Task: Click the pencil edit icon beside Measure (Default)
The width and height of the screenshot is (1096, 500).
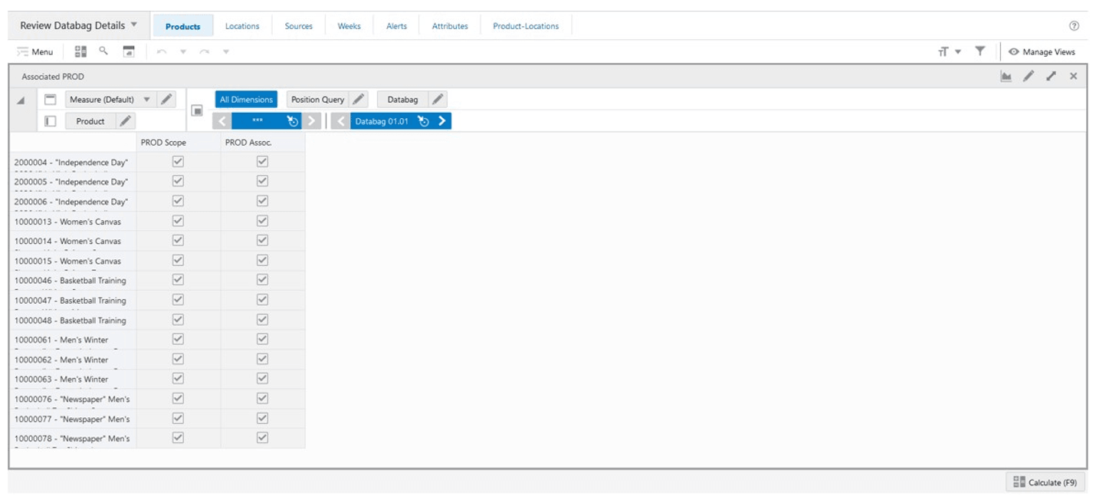Action: click(x=167, y=99)
